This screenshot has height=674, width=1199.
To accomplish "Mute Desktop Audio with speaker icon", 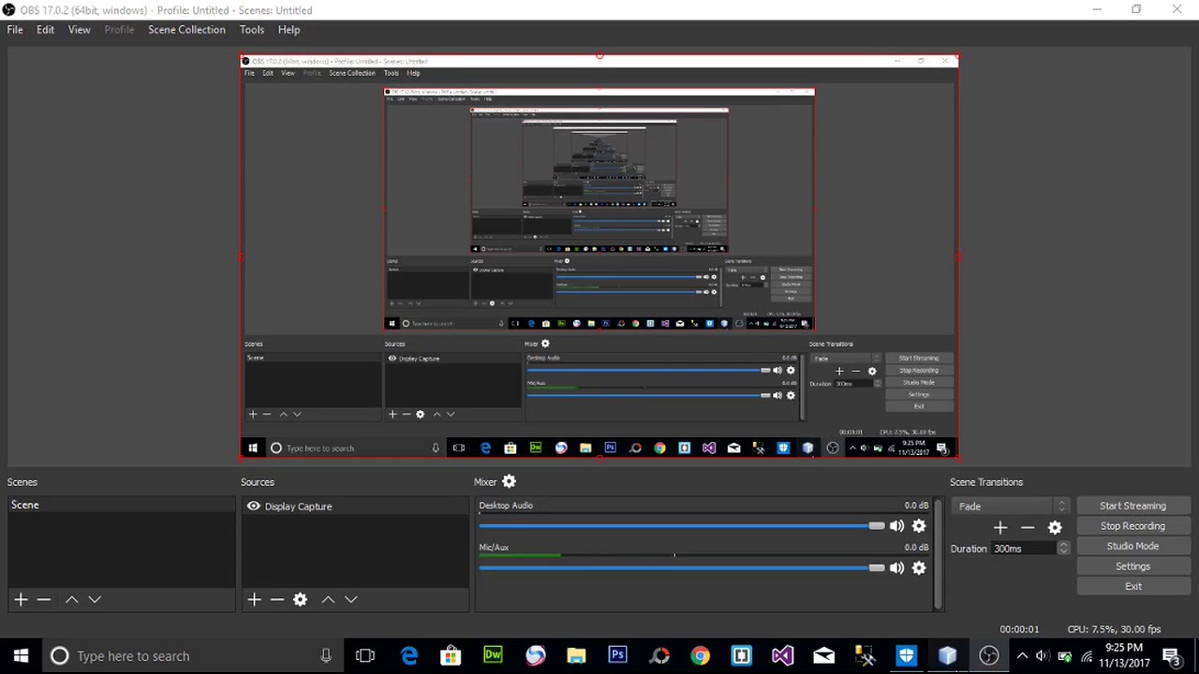I will click(896, 526).
